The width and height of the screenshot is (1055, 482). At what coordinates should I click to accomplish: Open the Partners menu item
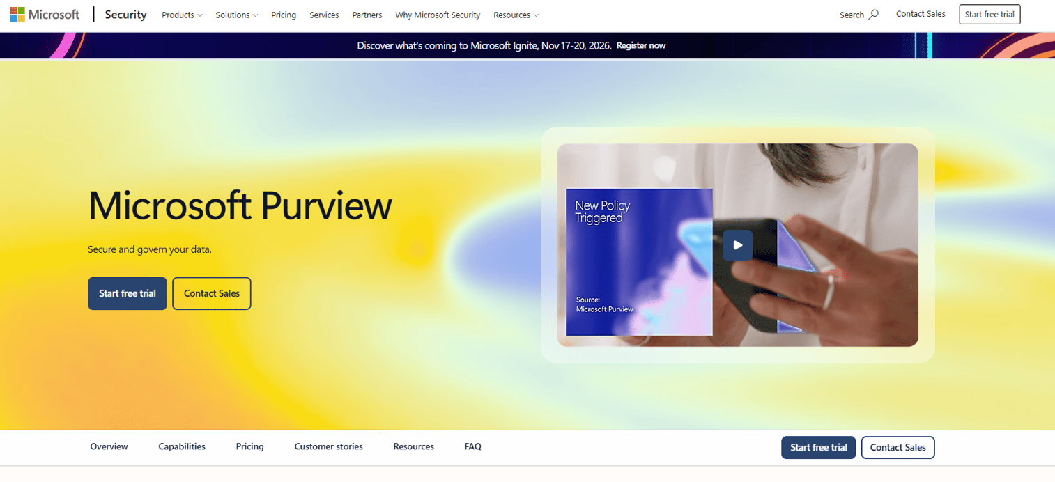point(367,15)
